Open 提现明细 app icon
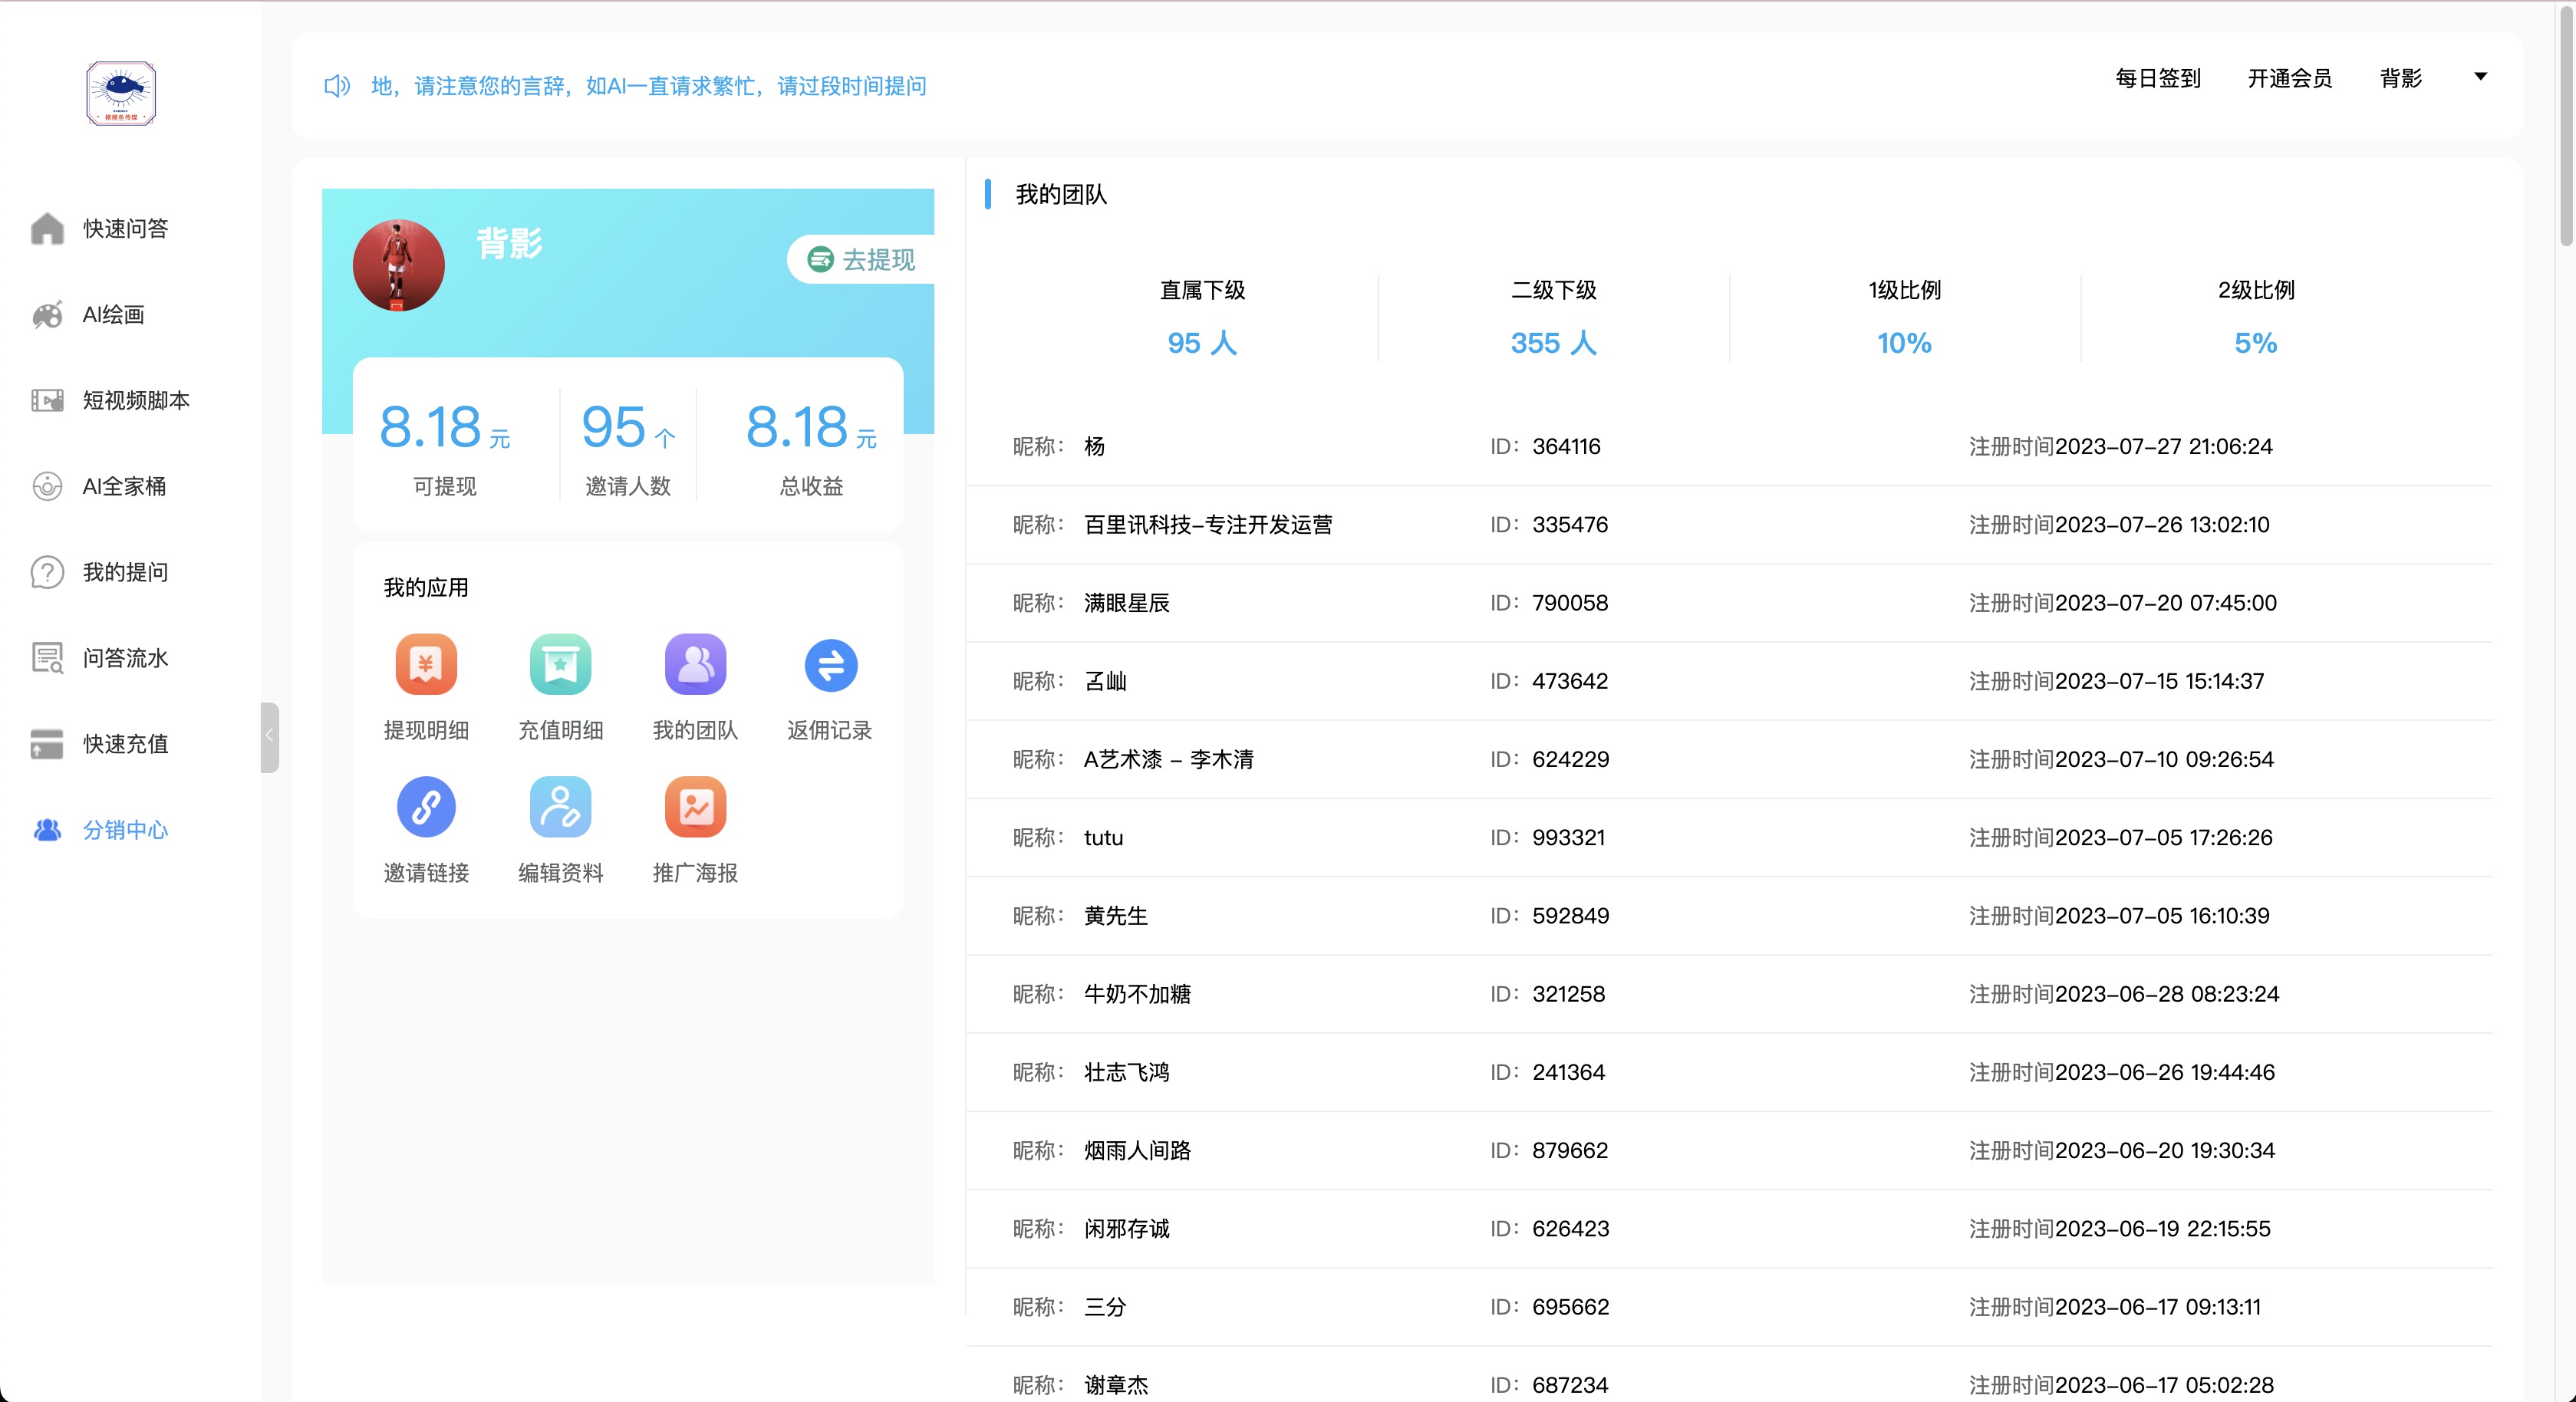Viewport: 2576px width, 1402px height. 426,664
